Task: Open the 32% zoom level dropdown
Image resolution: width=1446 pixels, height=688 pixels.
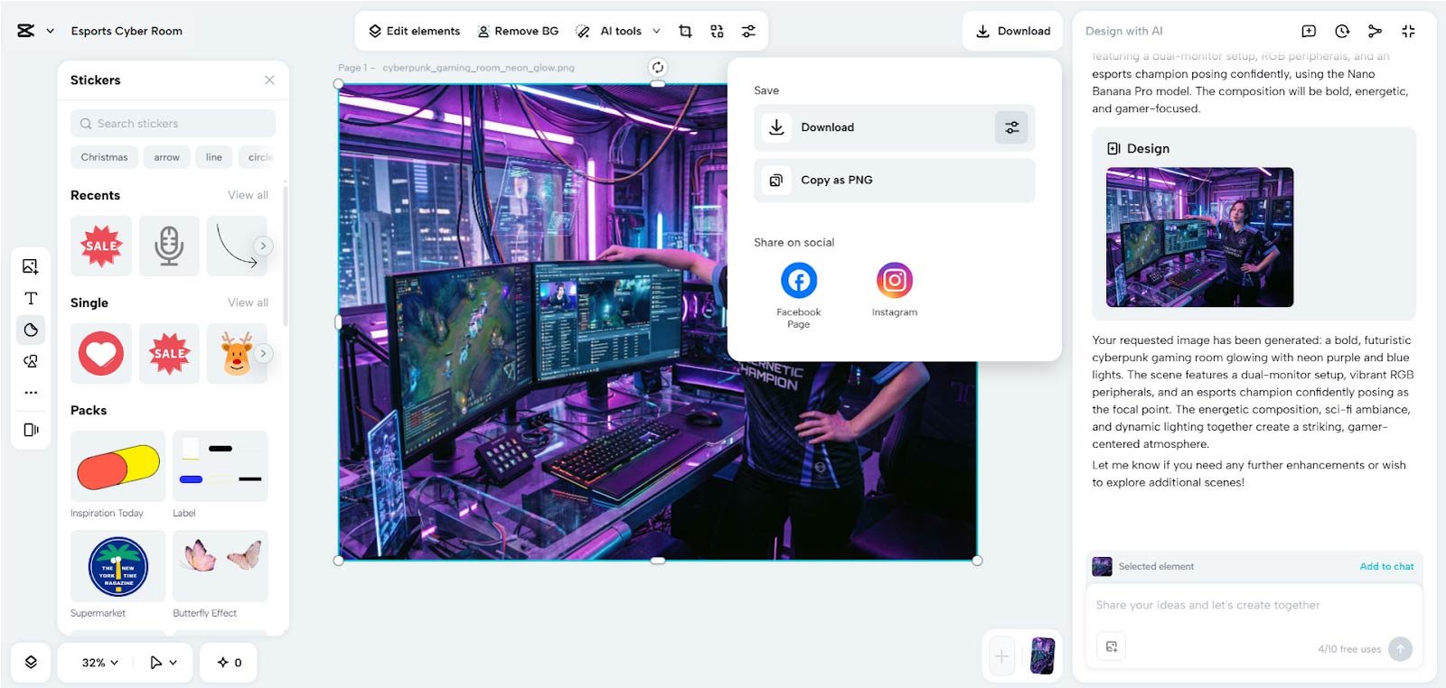Action: point(100,662)
